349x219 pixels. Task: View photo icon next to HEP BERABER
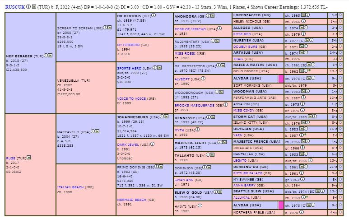[50, 56]
